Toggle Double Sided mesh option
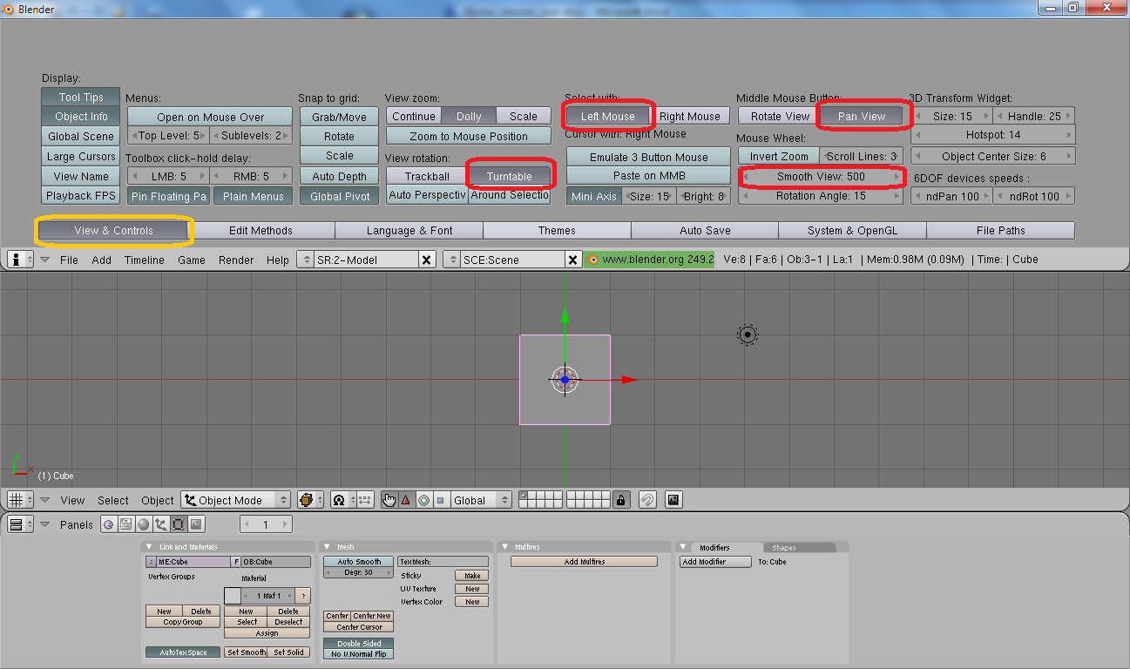 point(359,643)
